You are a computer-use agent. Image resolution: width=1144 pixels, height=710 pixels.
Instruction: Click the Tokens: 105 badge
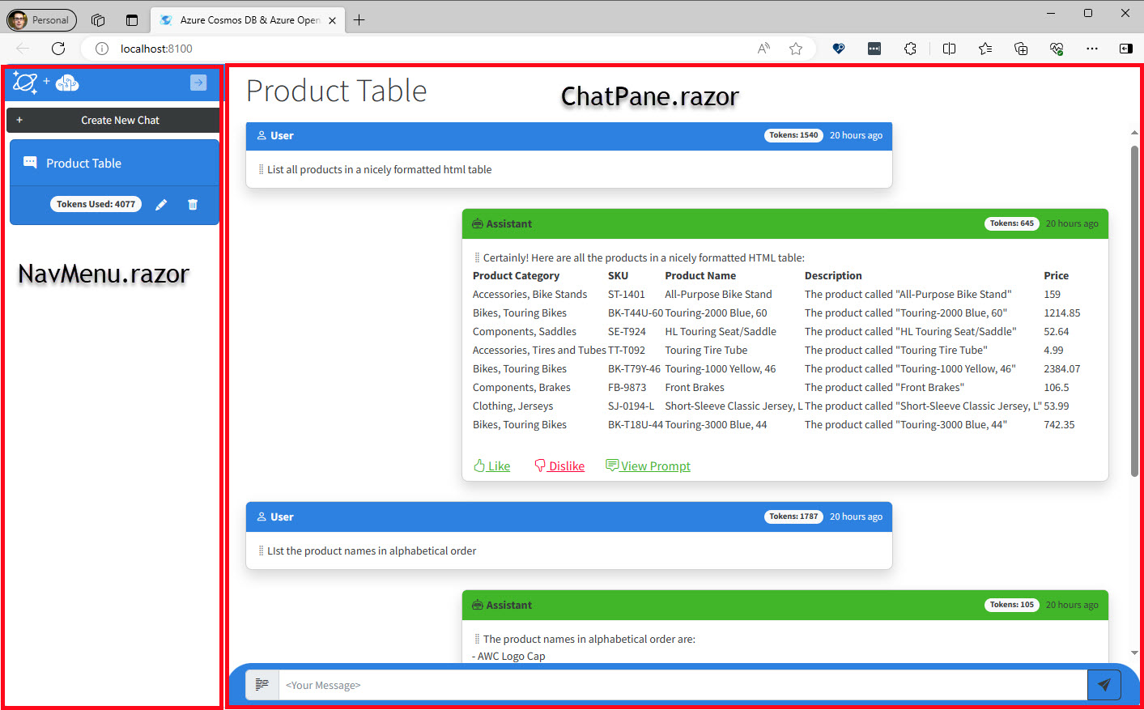(1011, 605)
